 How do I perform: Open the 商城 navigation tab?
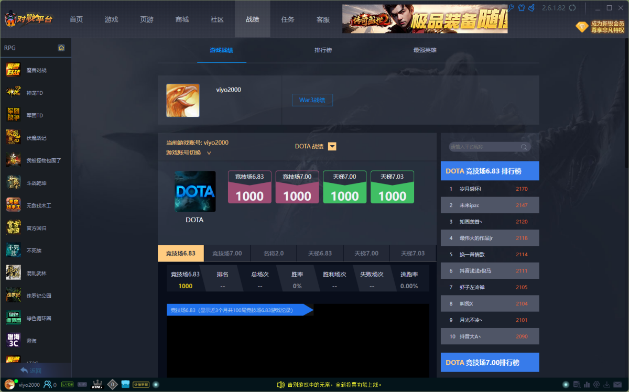pos(182,19)
